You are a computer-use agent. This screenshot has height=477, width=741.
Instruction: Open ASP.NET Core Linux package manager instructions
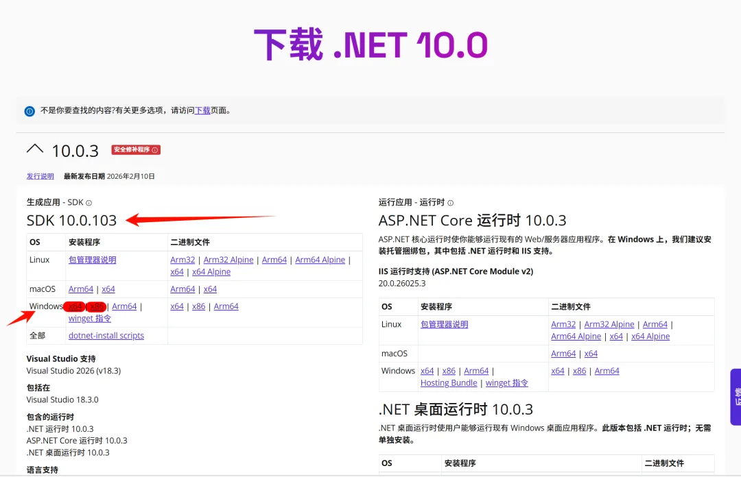click(444, 324)
